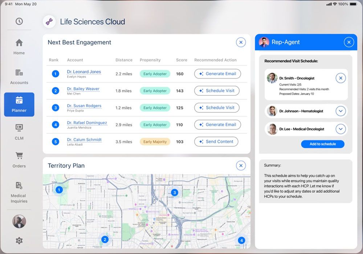
Task: Open the Orders cart icon
Action: pos(19,160)
